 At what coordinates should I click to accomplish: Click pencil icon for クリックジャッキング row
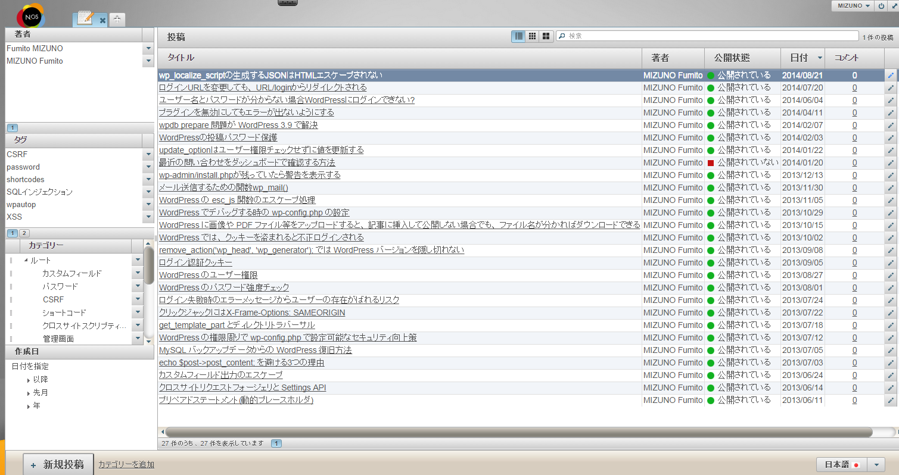point(891,312)
